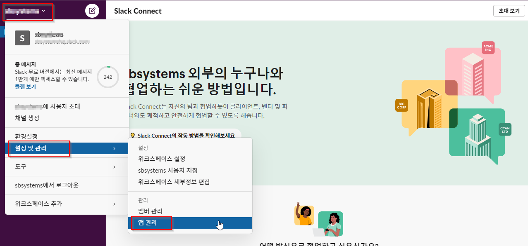Click the 총 메시지 heading

pyautogui.click(x=25, y=64)
